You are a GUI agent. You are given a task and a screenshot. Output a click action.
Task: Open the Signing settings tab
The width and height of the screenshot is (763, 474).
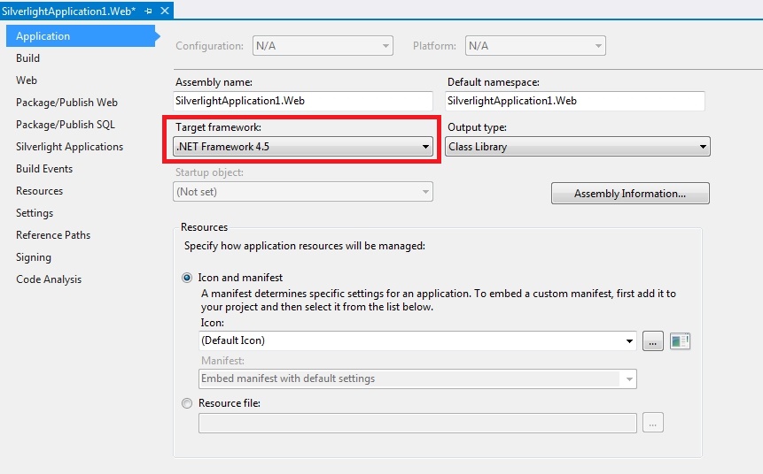[34, 257]
